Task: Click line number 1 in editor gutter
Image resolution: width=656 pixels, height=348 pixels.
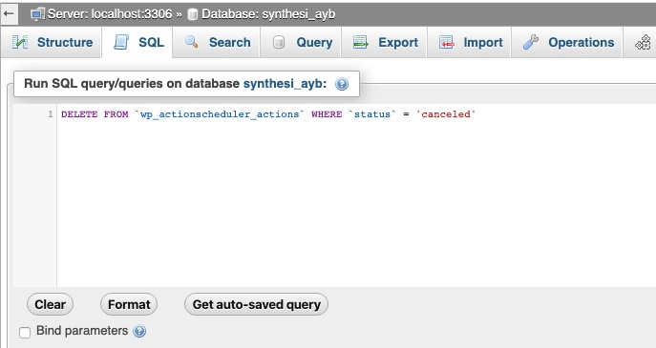Action: [x=51, y=114]
